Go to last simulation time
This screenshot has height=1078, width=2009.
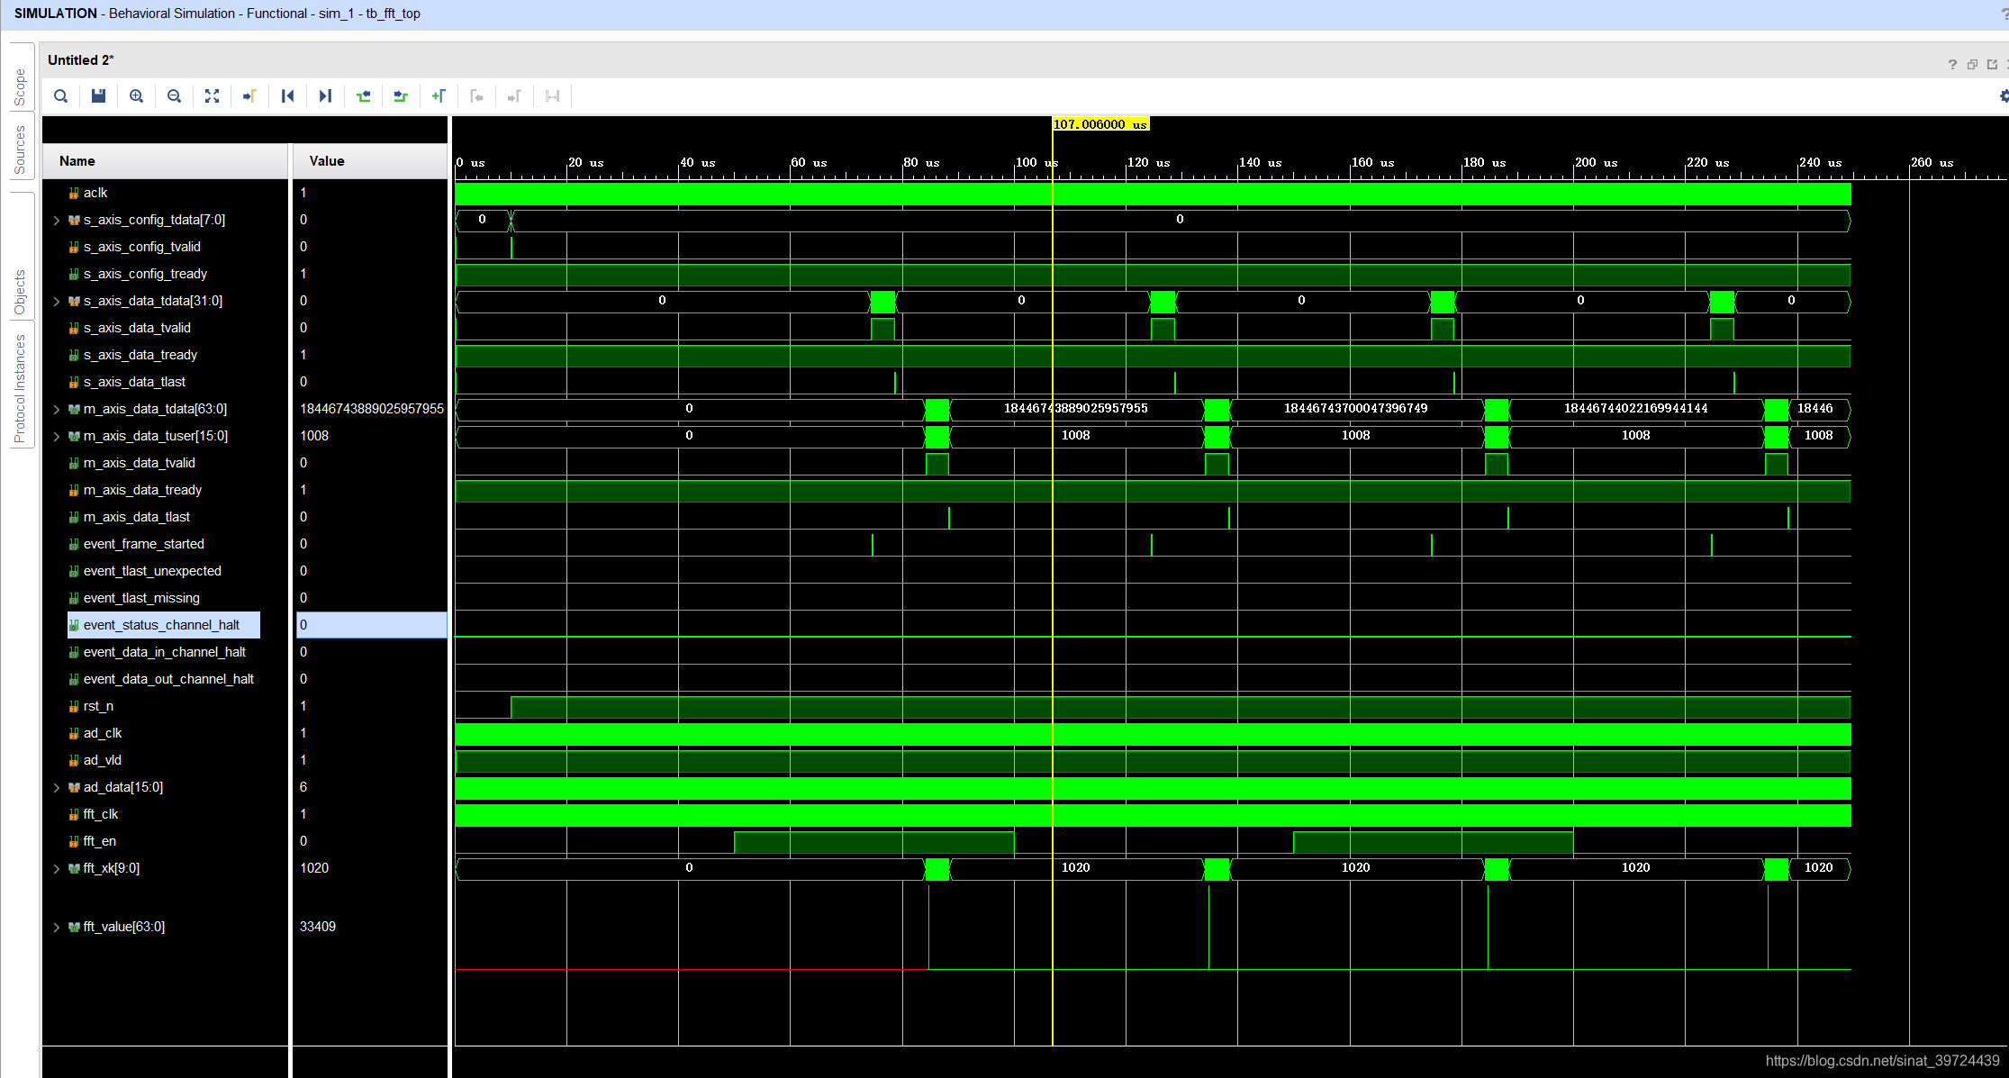coord(325,96)
